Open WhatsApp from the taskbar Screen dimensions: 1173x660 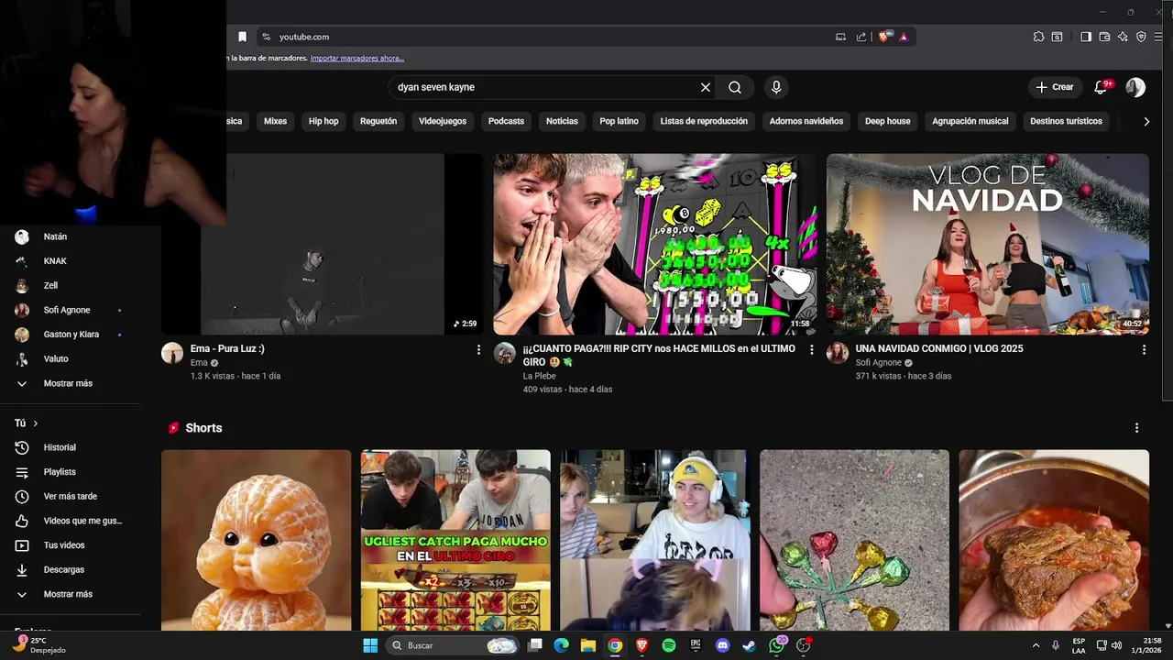click(777, 645)
